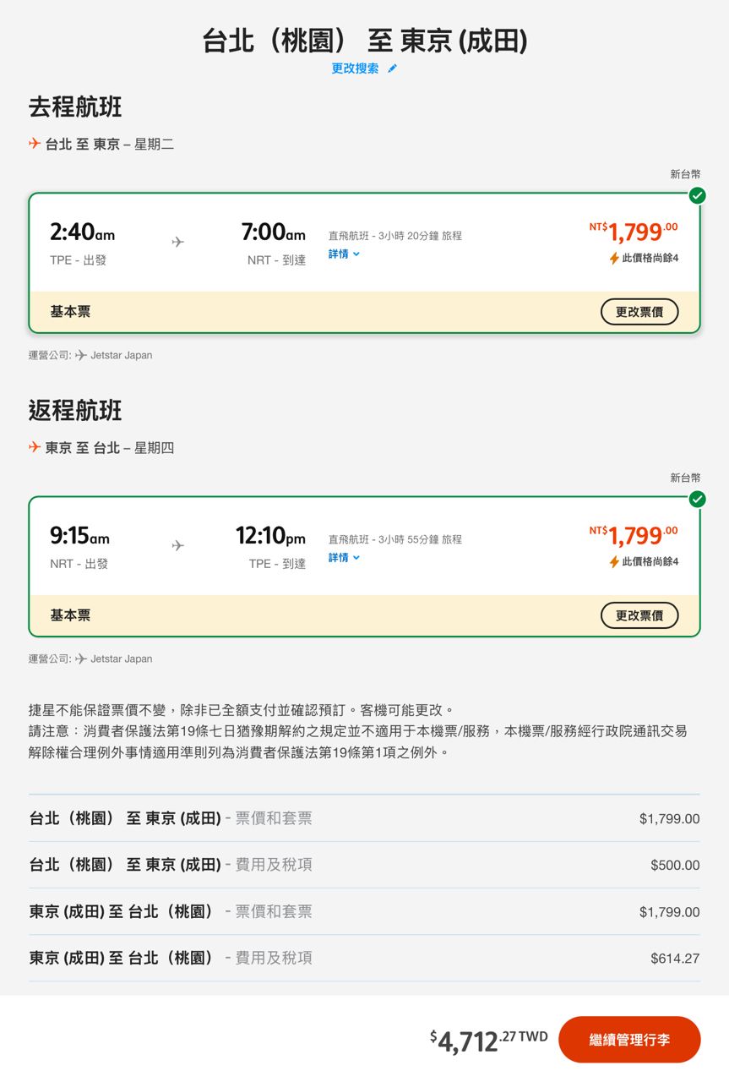
Task: Click lightning icon on return flight price
Action: 614,561
